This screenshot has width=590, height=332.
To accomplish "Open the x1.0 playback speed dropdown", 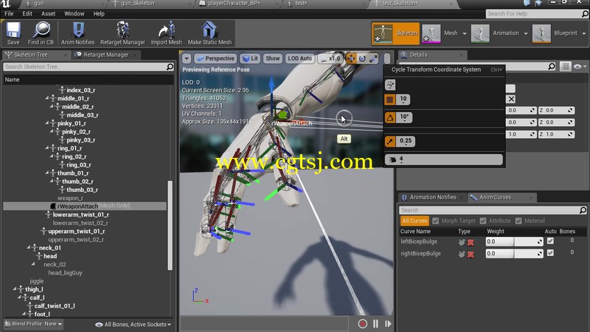I will click(x=330, y=58).
